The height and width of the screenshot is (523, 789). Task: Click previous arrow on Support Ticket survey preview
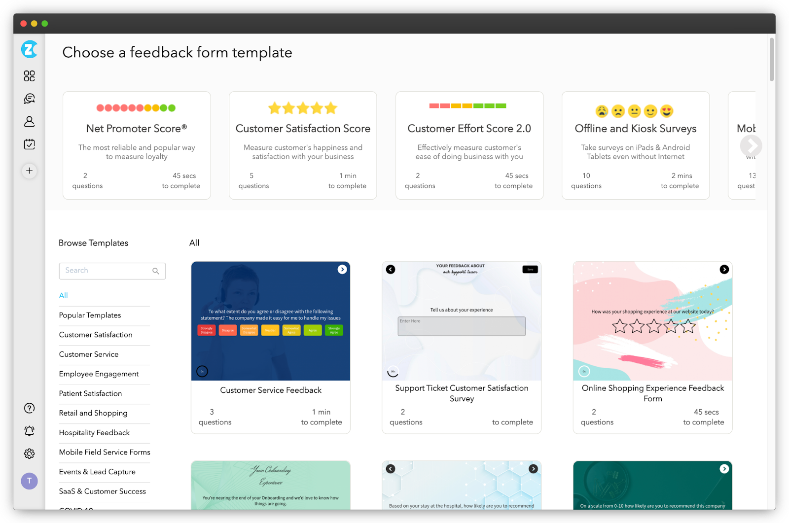[391, 269]
